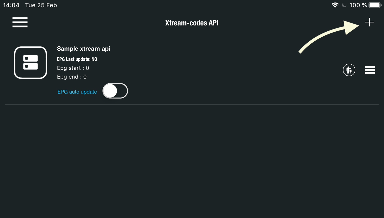This screenshot has width=384, height=218.
Task: Click the EPG Last update: NO text
Action: coord(77,59)
